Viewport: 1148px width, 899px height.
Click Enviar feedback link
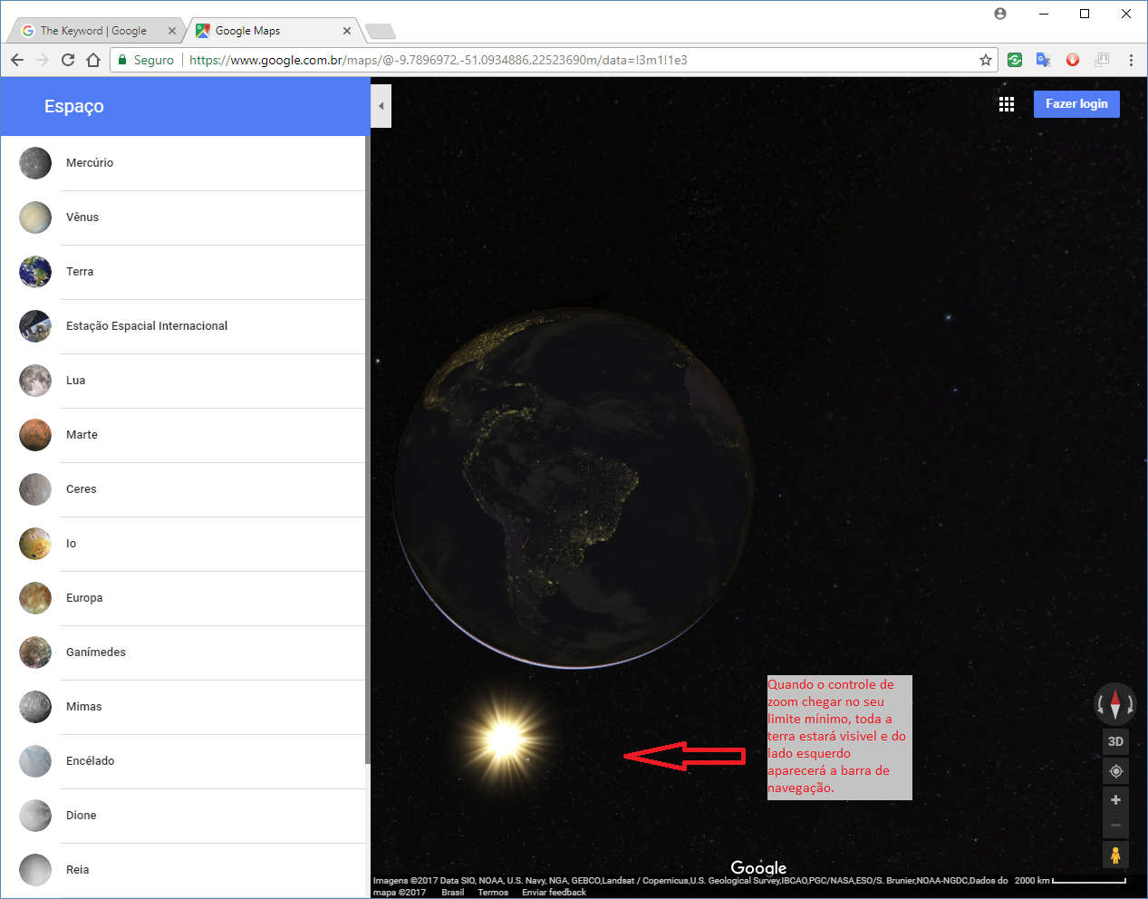(x=555, y=893)
